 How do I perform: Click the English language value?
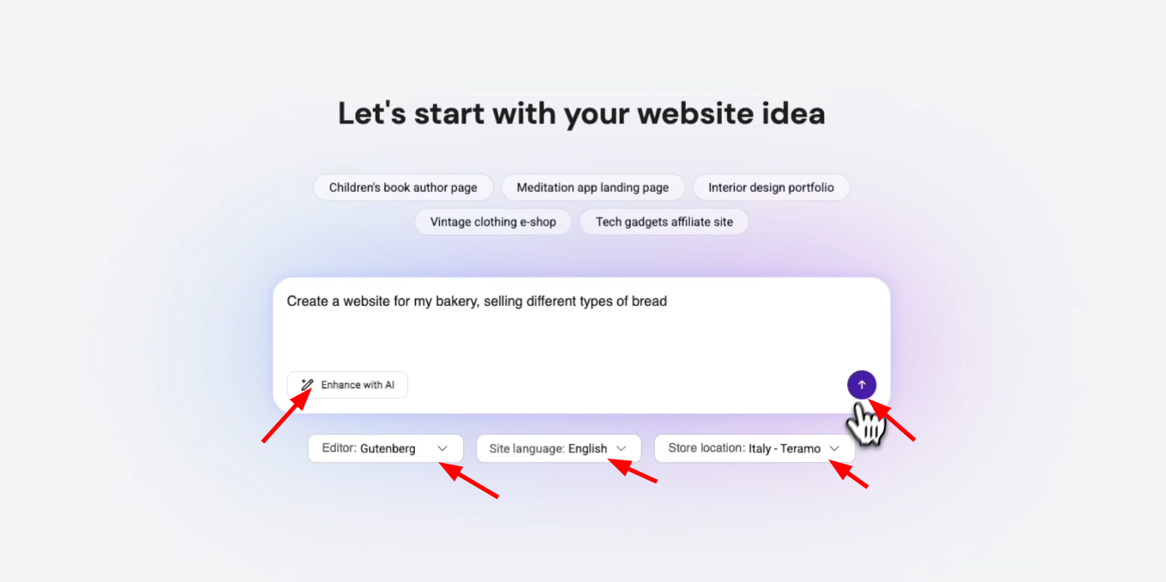(x=587, y=448)
